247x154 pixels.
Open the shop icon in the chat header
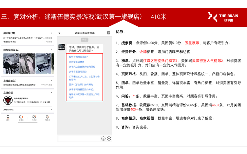tap(108, 33)
